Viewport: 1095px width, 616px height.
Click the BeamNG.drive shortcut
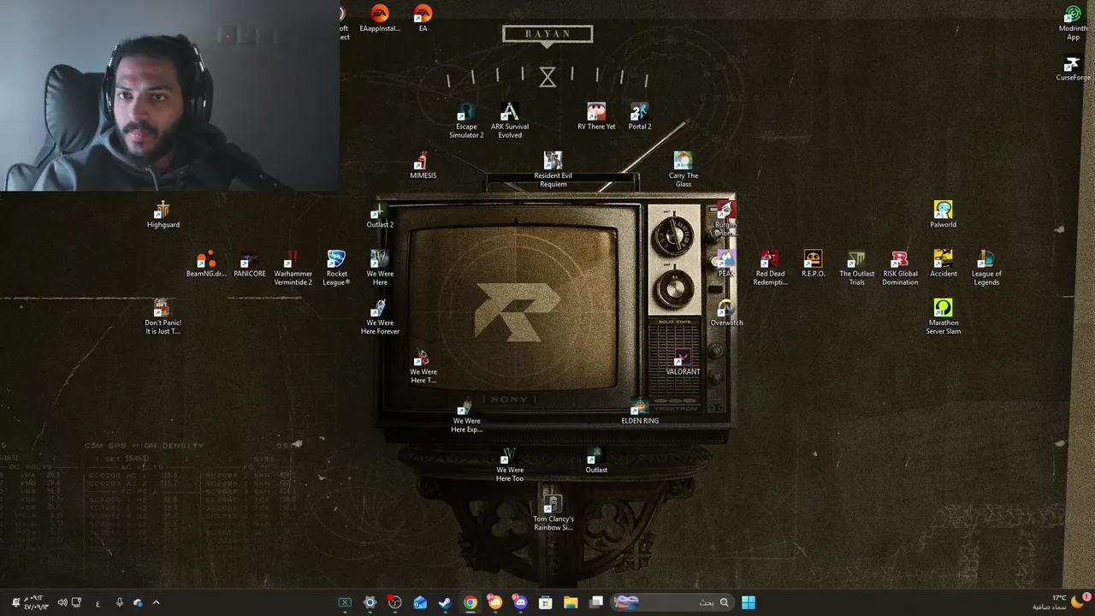click(206, 264)
